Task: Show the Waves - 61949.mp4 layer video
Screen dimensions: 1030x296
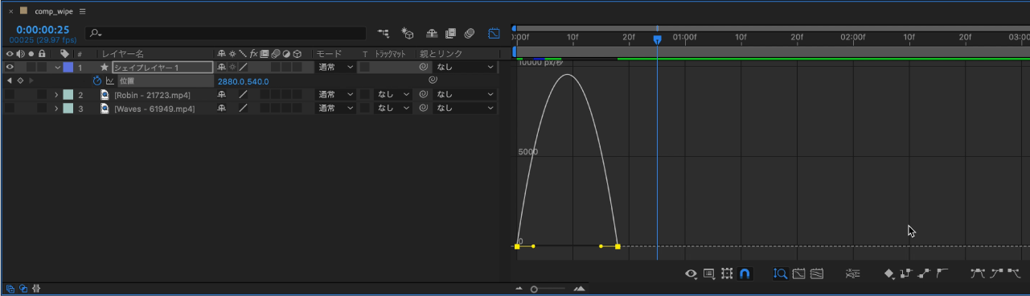Action: click(x=10, y=108)
